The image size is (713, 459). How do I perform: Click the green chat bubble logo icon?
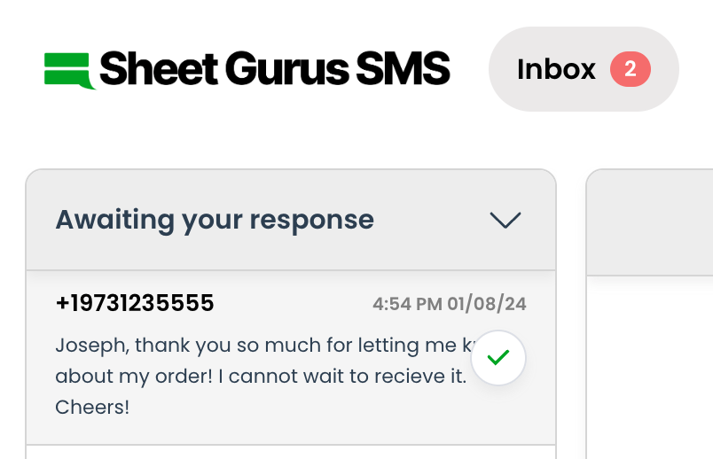click(69, 71)
